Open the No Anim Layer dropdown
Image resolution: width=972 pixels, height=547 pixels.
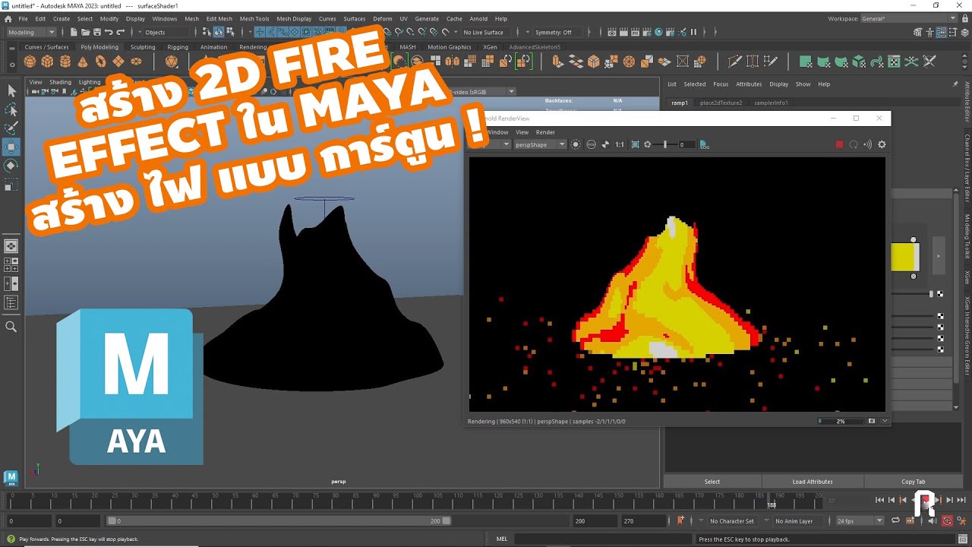(x=798, y=521)
